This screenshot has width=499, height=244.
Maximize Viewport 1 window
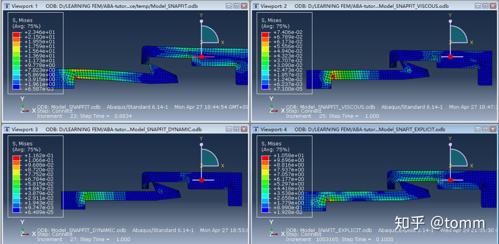coord(236,6)
